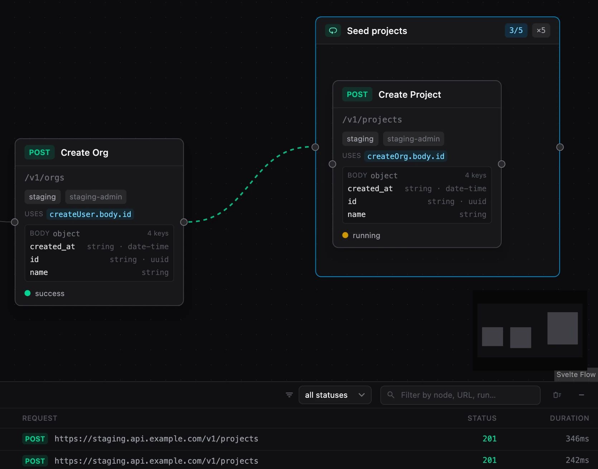Click the Seed projects right output handle

pos(560,147)
